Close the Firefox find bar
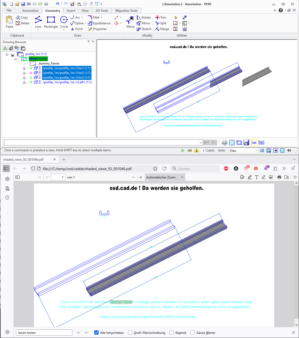 click(294, 333)
